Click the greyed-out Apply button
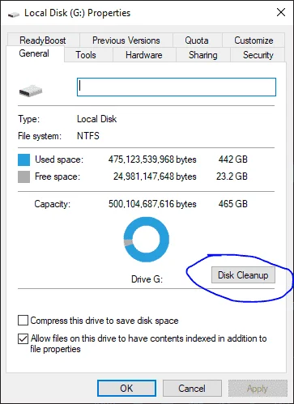The height and width of the screenshot is (404, 294). tap(258, 389)
